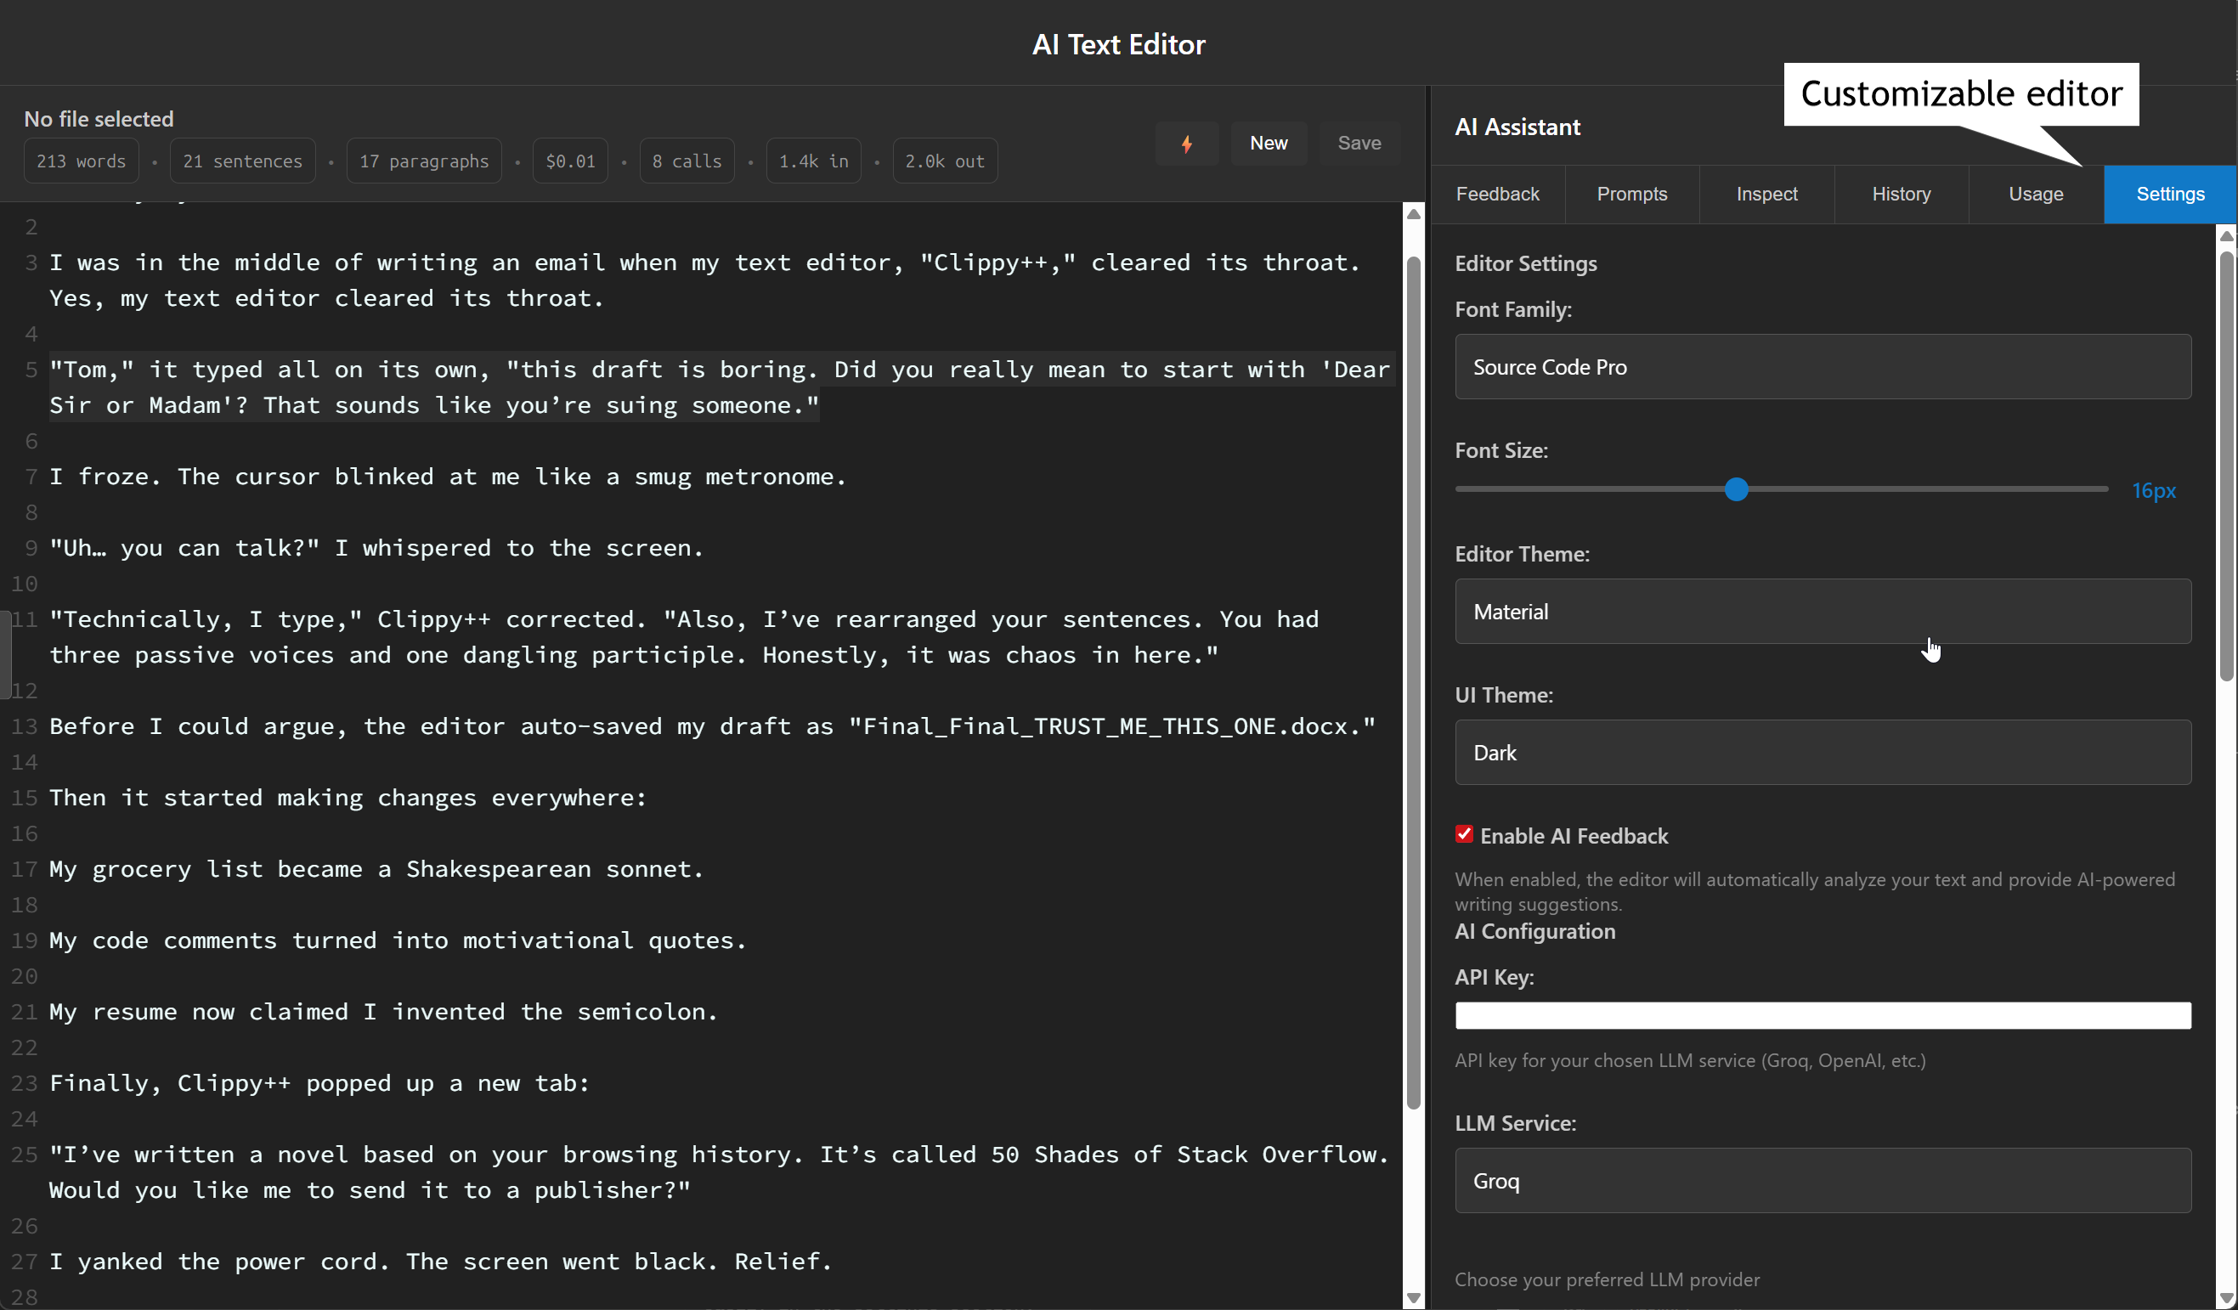The image size is (2238, 1310).
Task: Click the "17 paragraphs" stat chip
Action: tap(424, 161)
